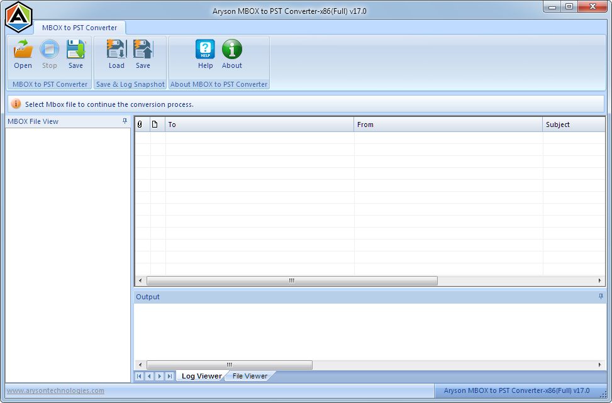612x403 pixels.
Task: Click the Output panel title
Action: [x=148, y=297]
